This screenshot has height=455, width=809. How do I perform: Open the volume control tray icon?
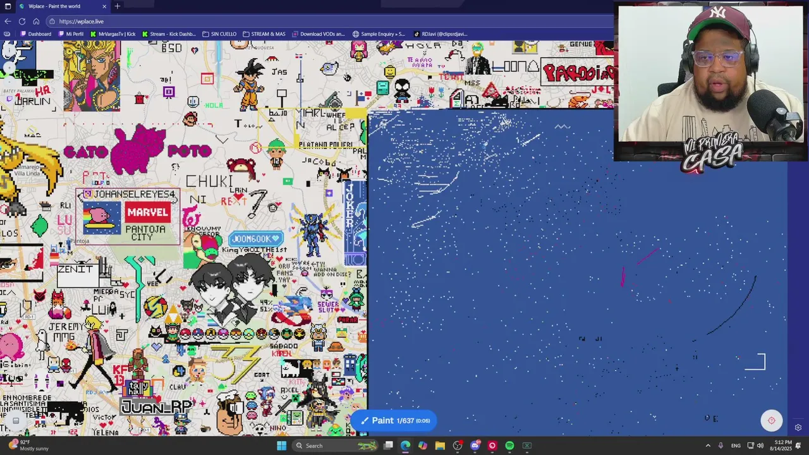tap(762, 446)
